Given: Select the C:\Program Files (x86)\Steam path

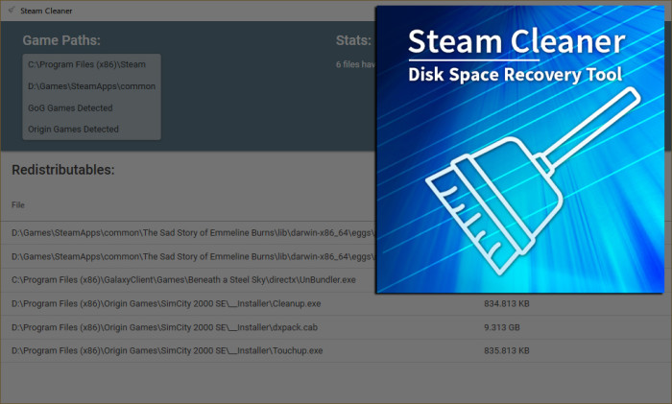Looking at the screenshot, I should point(86,64).
